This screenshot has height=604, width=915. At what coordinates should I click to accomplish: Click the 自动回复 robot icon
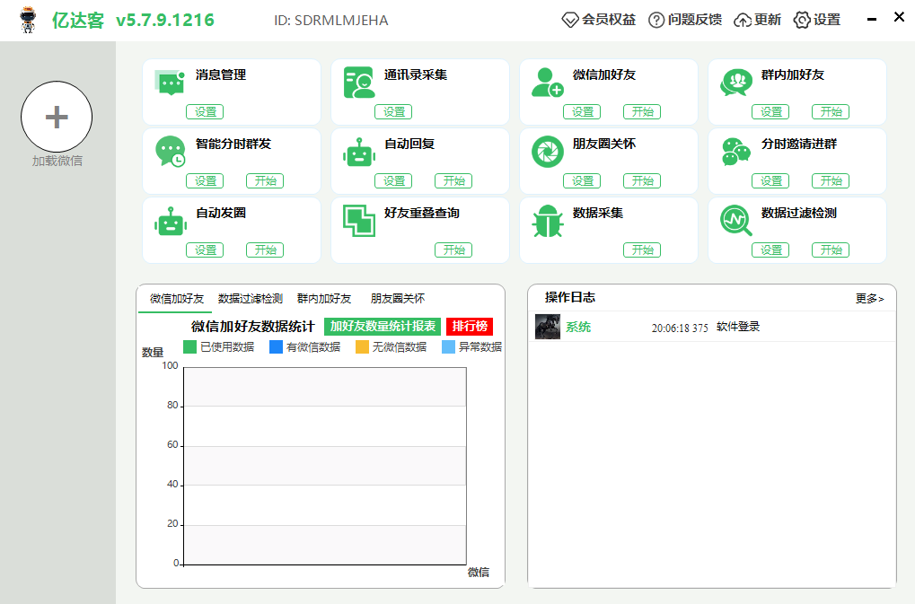pyautogui.click(x=358, y=152)
